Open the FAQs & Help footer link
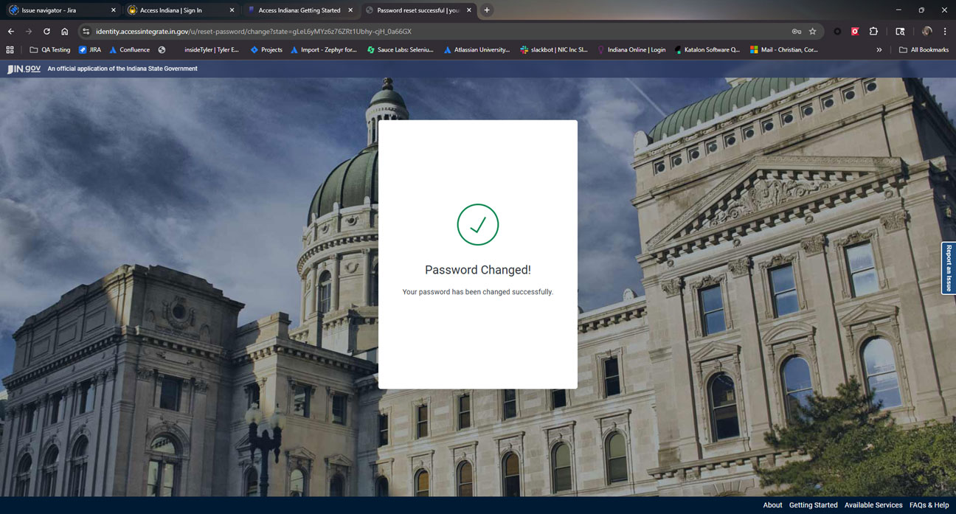Screen dimensions: 956x514 (x=929, y=505)
